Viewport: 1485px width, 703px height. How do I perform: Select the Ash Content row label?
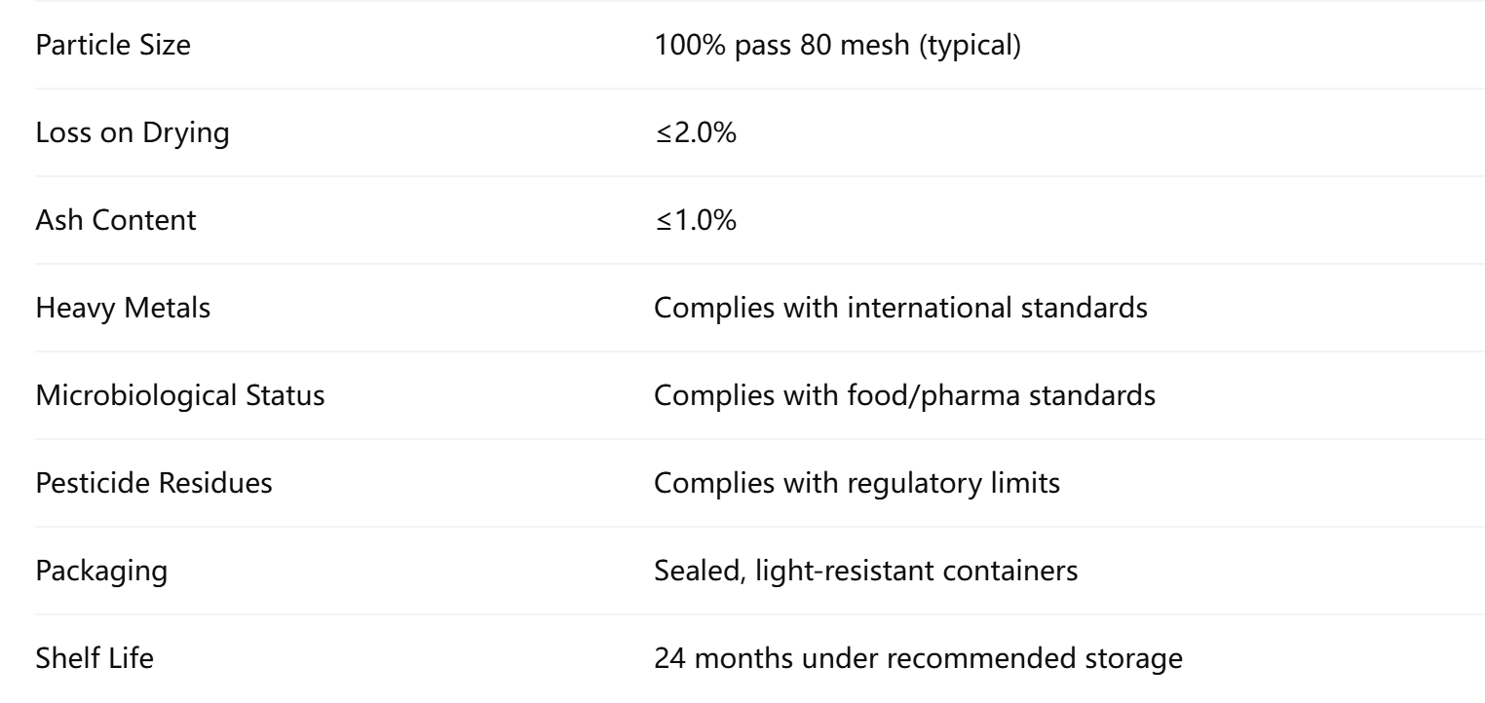pos(115,220)
